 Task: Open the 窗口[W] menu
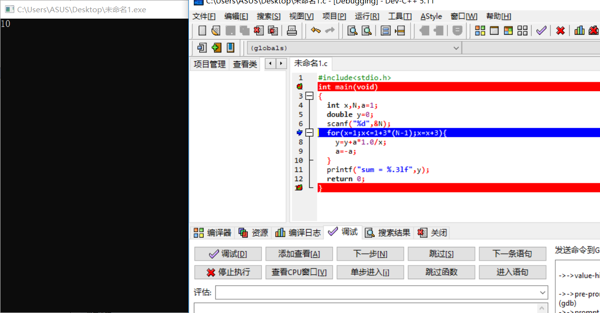tap(464, 16)
